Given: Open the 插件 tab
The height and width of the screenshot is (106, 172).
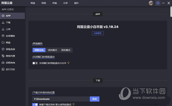Looking at the screenshot, I should point(76,3).
